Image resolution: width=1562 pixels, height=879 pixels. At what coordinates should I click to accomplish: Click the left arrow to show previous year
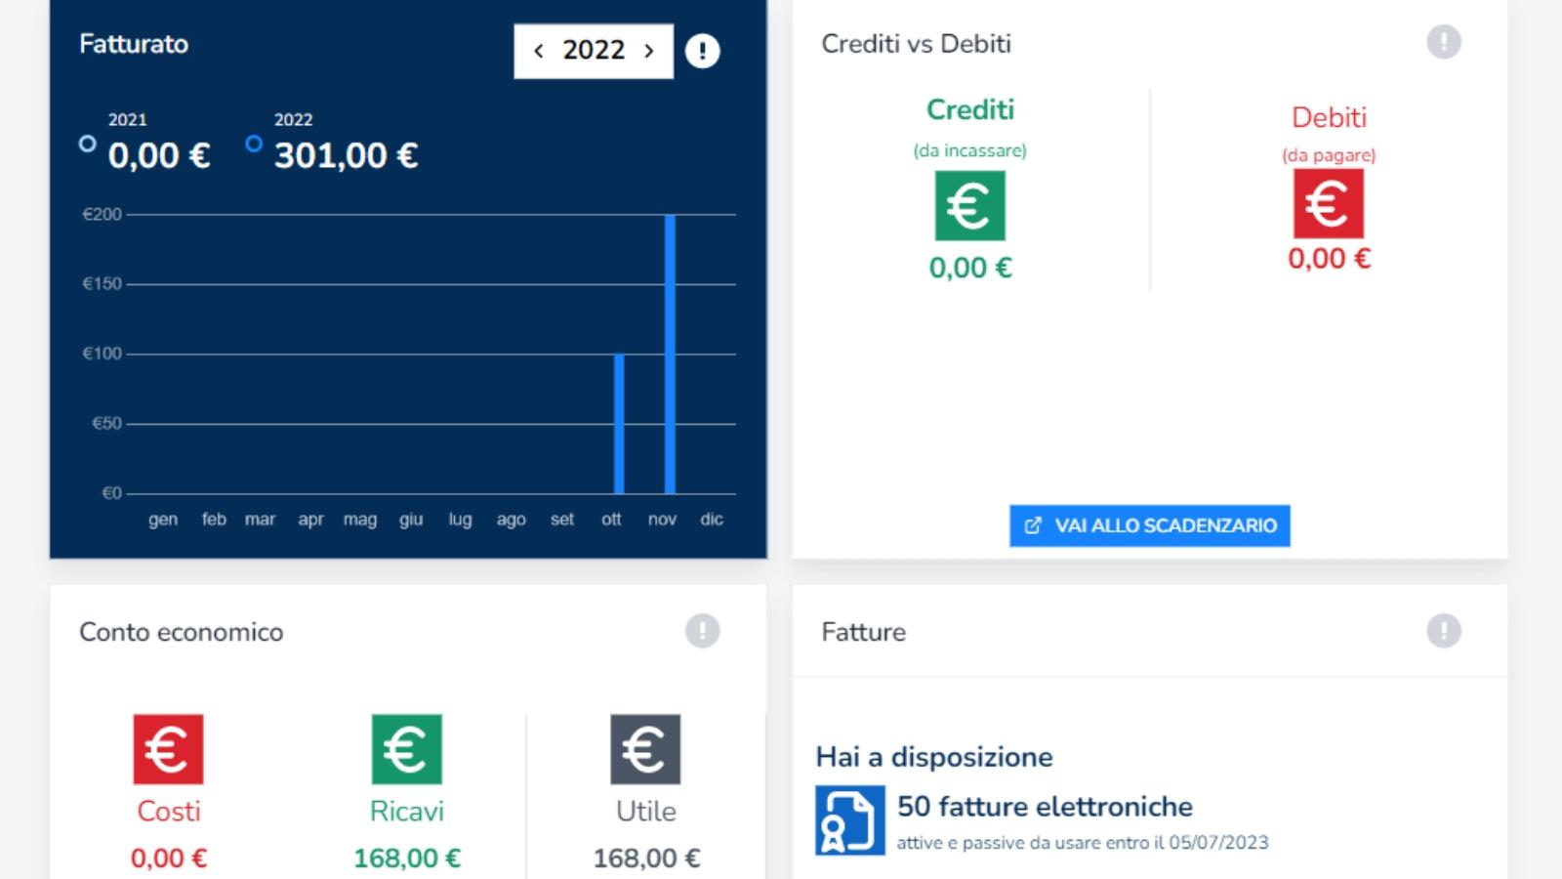click(539, 51)
